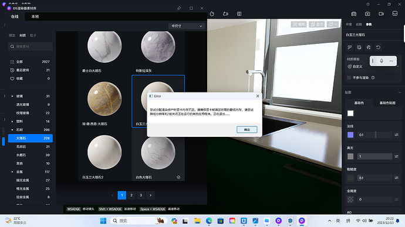Image resolution: width=405 pixels, height=227 pixels.
Task: Click the 法线 map adjust icon
Action: point(396,135)
